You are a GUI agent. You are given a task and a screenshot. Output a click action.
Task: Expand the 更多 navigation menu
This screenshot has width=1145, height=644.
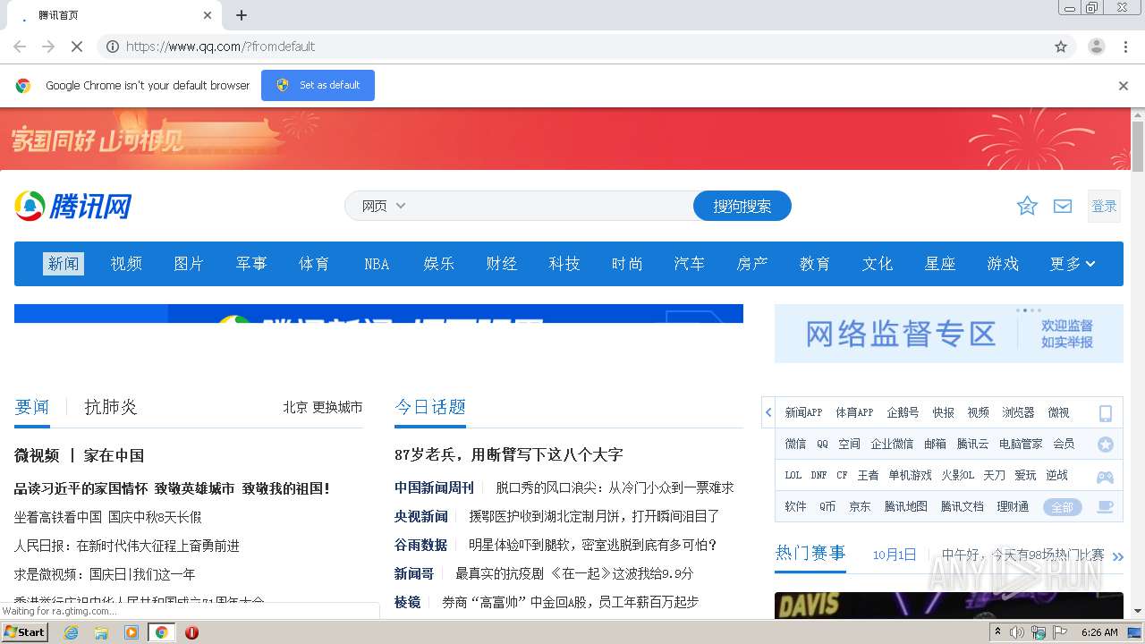click(1073, 264)
